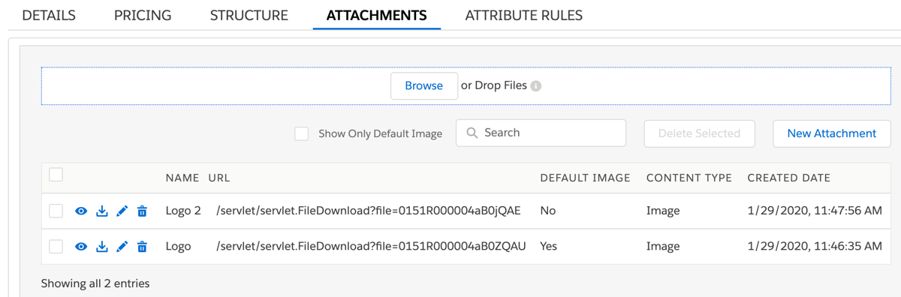Download the Logo 2 attachment
901x297 pixels.
[102, 211]
